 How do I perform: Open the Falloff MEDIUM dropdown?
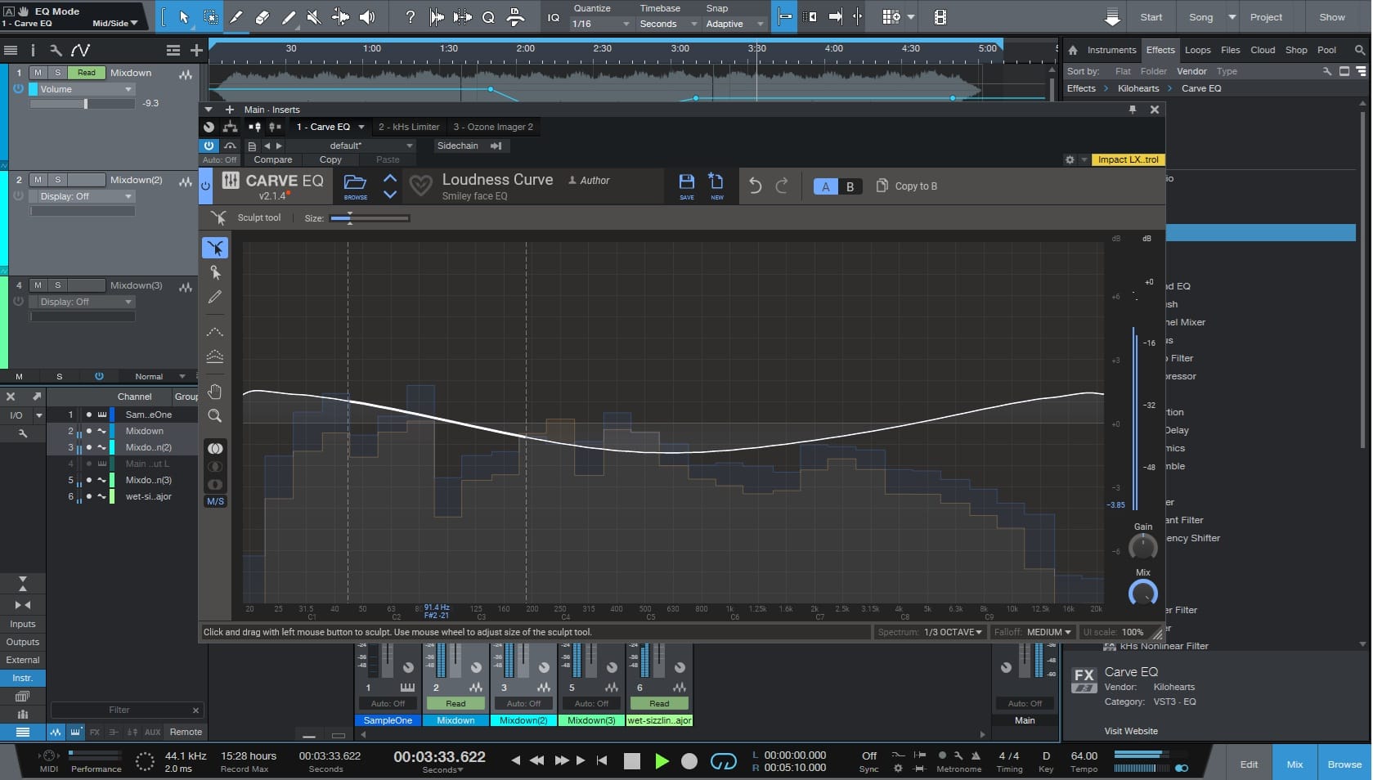point(1048,632)
